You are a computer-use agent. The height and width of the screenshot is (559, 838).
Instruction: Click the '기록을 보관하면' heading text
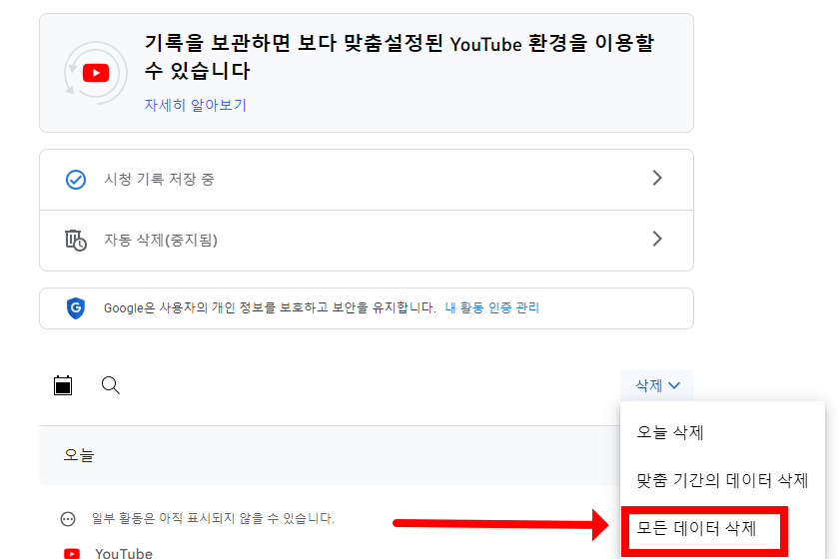coord(399,57)
